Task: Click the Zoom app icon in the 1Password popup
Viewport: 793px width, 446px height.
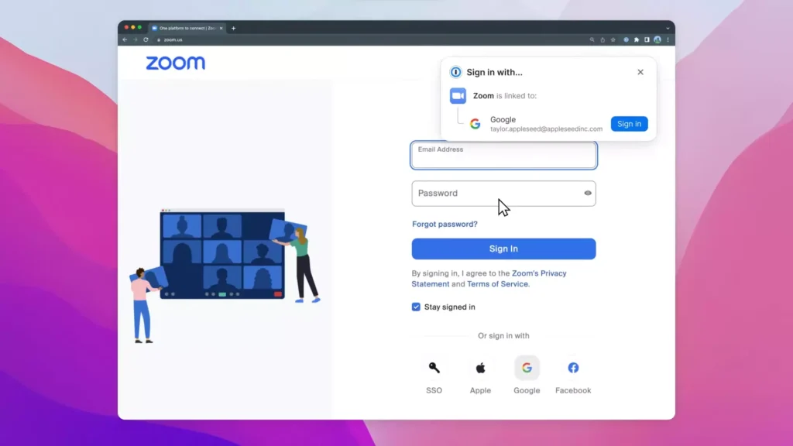Action: click(x=458, y=95)
